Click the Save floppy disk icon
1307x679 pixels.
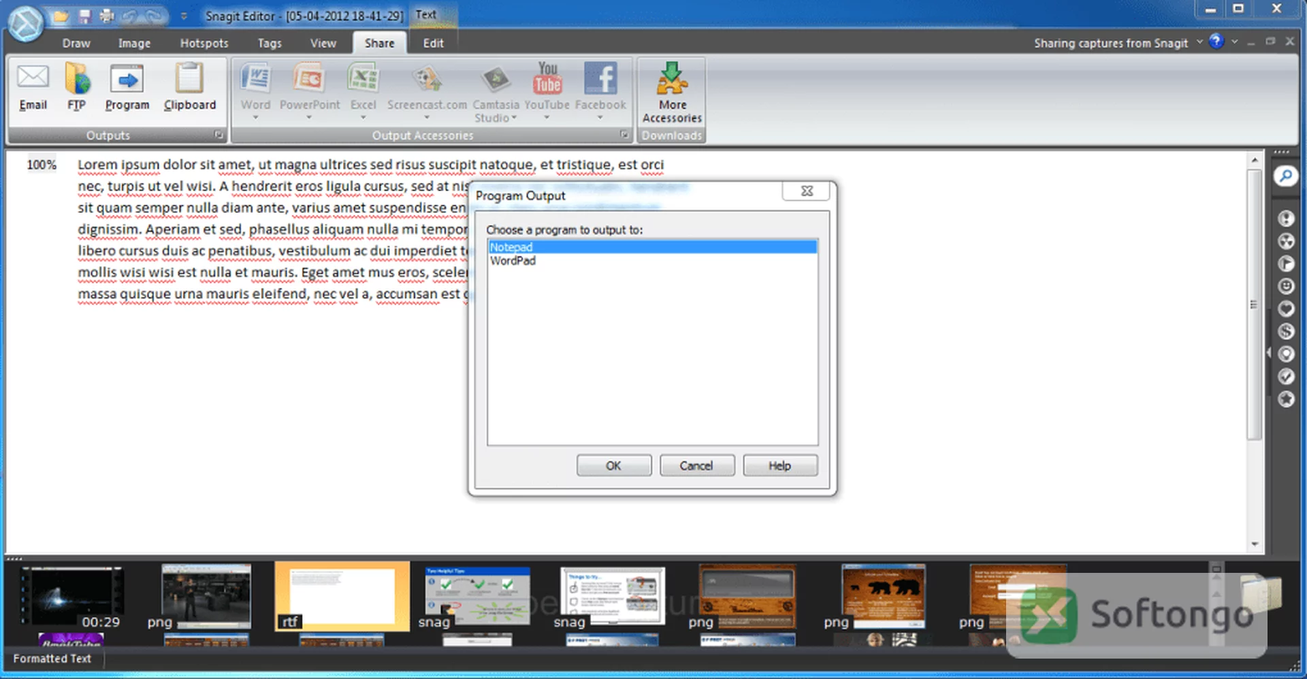[x=85, y=16]
